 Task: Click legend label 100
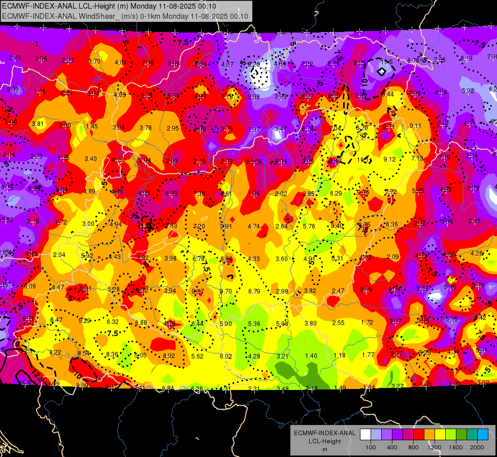[371, 447]
